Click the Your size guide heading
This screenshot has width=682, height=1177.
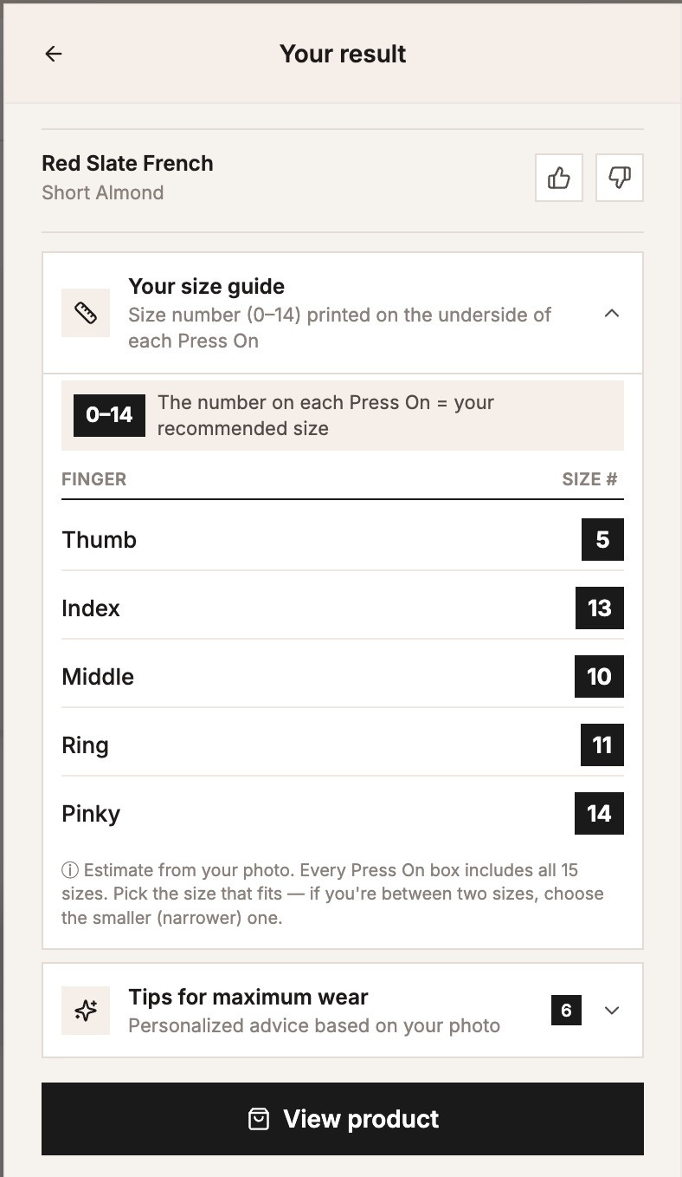[206, 286]
